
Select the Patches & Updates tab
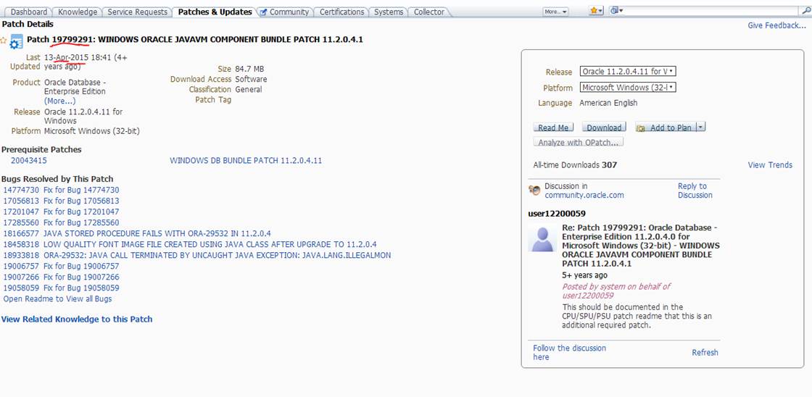coord(215,12)
